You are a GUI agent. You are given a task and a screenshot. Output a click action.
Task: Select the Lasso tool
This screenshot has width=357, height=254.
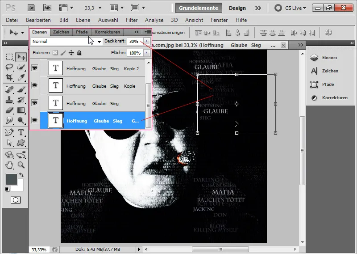click(9, 67)
